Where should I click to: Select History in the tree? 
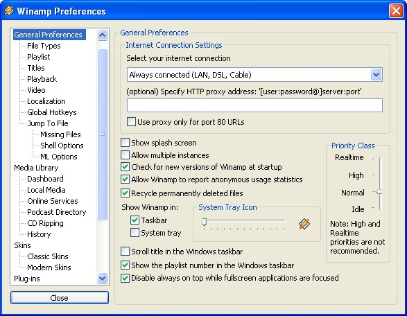39,234
